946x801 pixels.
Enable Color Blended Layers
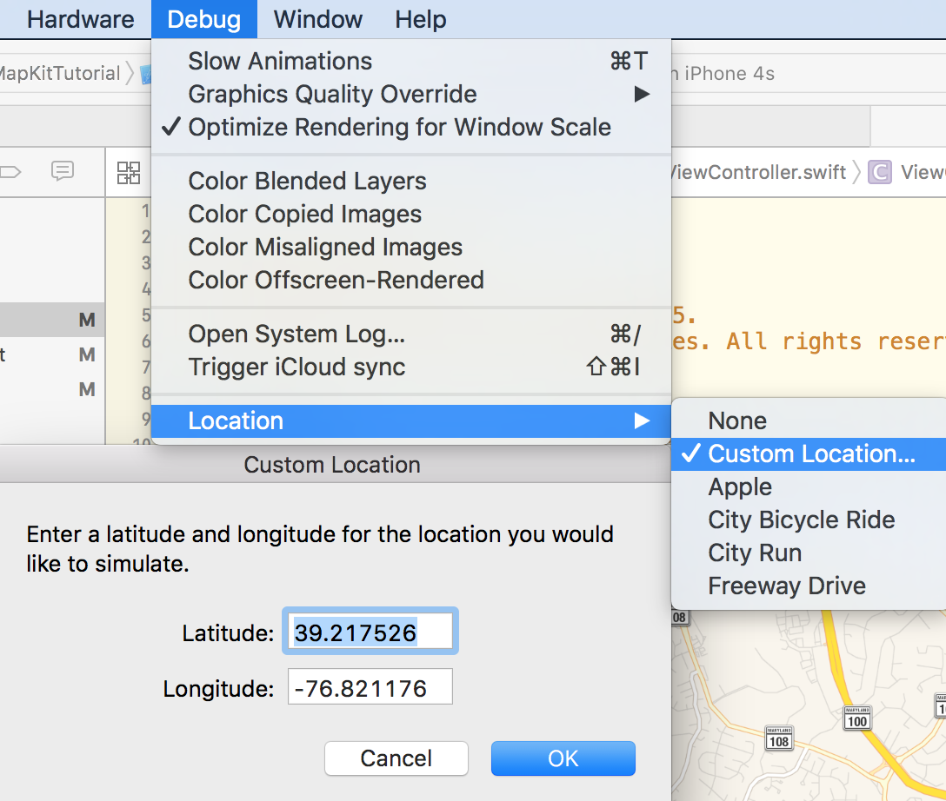tap(411, 181)
